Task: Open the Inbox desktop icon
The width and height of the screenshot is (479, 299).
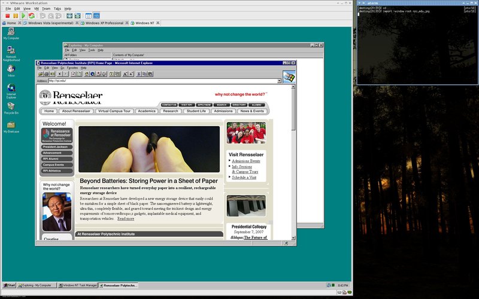Action: point(11,71)
